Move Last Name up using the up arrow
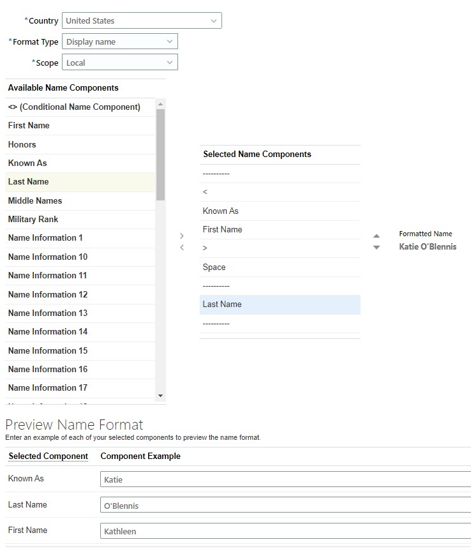 pos(377,235)
